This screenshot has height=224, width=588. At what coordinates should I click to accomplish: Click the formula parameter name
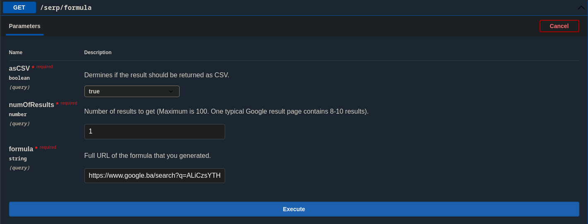(x=21, y=149)
